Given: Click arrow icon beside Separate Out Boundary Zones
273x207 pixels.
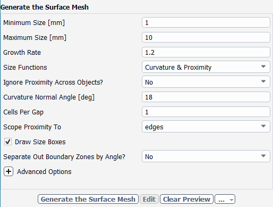Looking at the screenshot, I should point(263,156).
